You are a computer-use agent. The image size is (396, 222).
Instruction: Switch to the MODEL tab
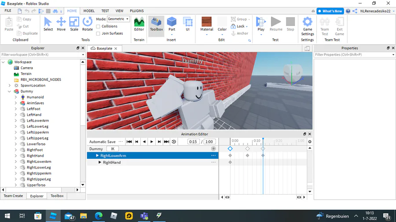(x=89, y=11)
